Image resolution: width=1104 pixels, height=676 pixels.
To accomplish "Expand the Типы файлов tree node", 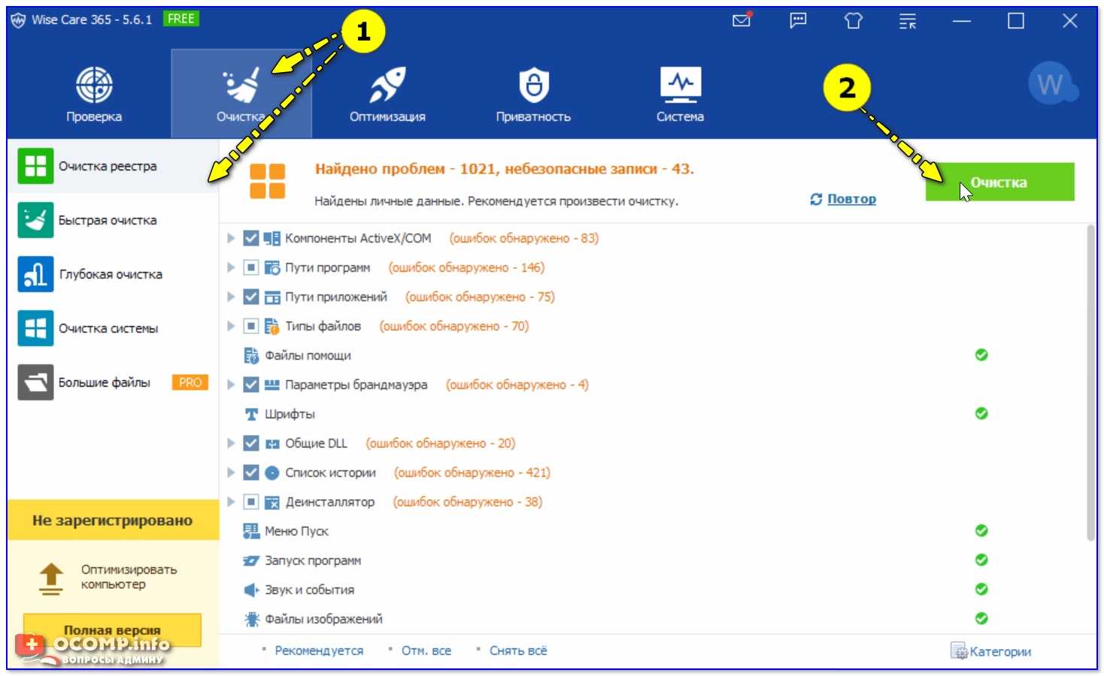I will [x=232, y=327].
